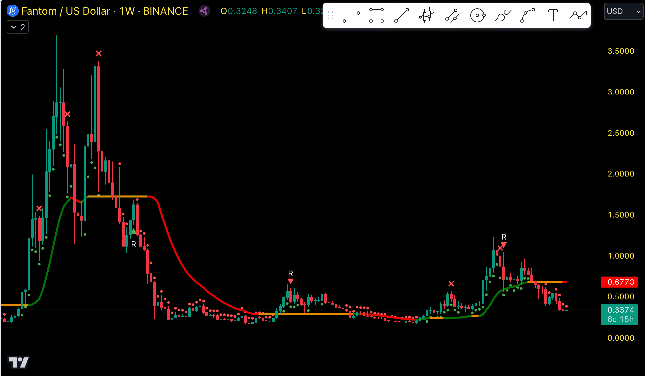This screenshot has width=645, height=376.
Task: Click the green 0.3374 current price label
Action: (x=620, y=310)
